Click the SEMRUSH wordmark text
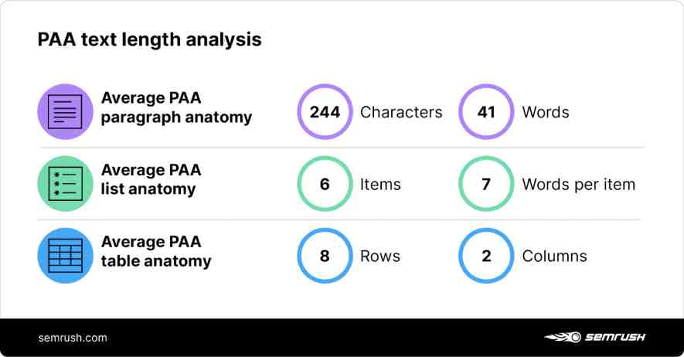Screen dimensions: 684x357 615,337
